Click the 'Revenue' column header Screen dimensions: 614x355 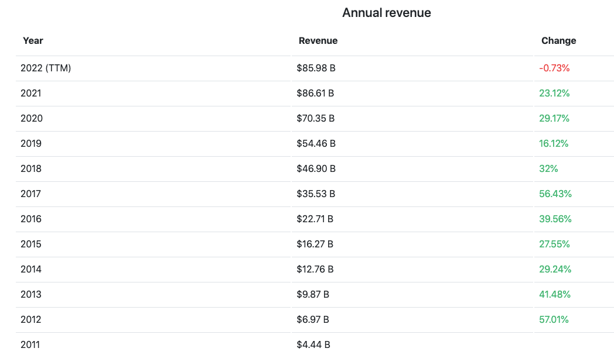318,41
